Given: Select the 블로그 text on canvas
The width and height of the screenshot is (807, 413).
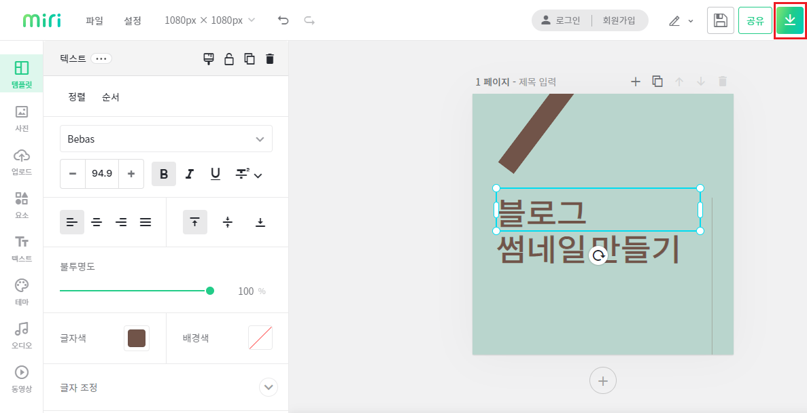Looking at the screenshot, I should click(541, 212).
